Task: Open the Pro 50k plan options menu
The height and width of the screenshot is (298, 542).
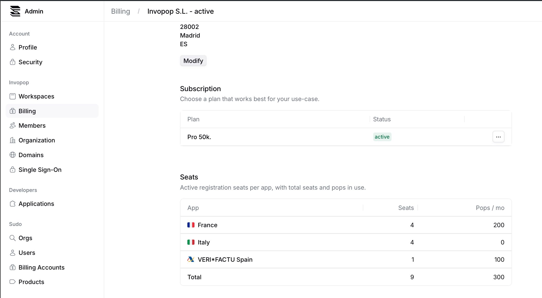Action: tap(498, 137)
